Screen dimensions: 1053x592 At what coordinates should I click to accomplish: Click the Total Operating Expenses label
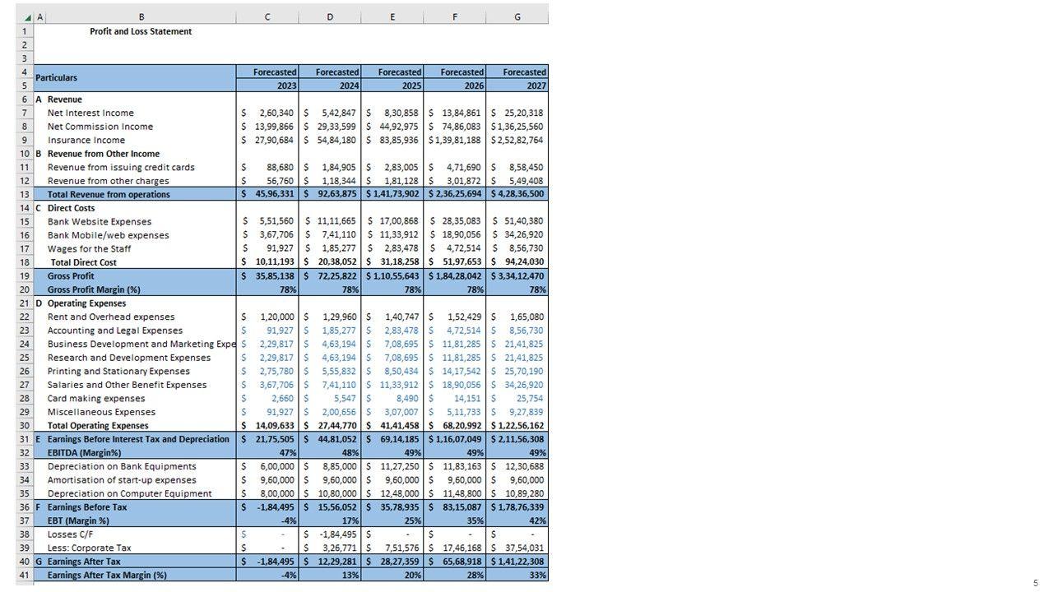pyautogui.click(x=98, y=426)
